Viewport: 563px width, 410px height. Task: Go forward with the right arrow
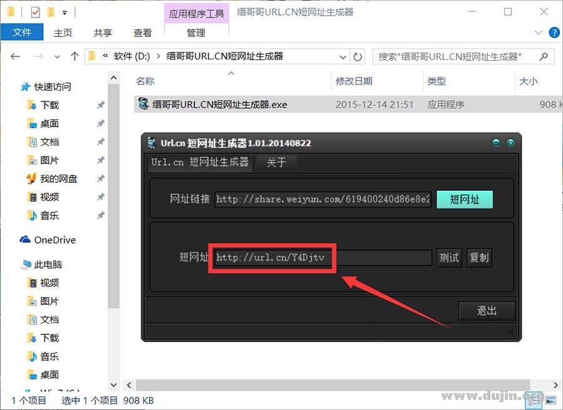(x=38, y=56)
